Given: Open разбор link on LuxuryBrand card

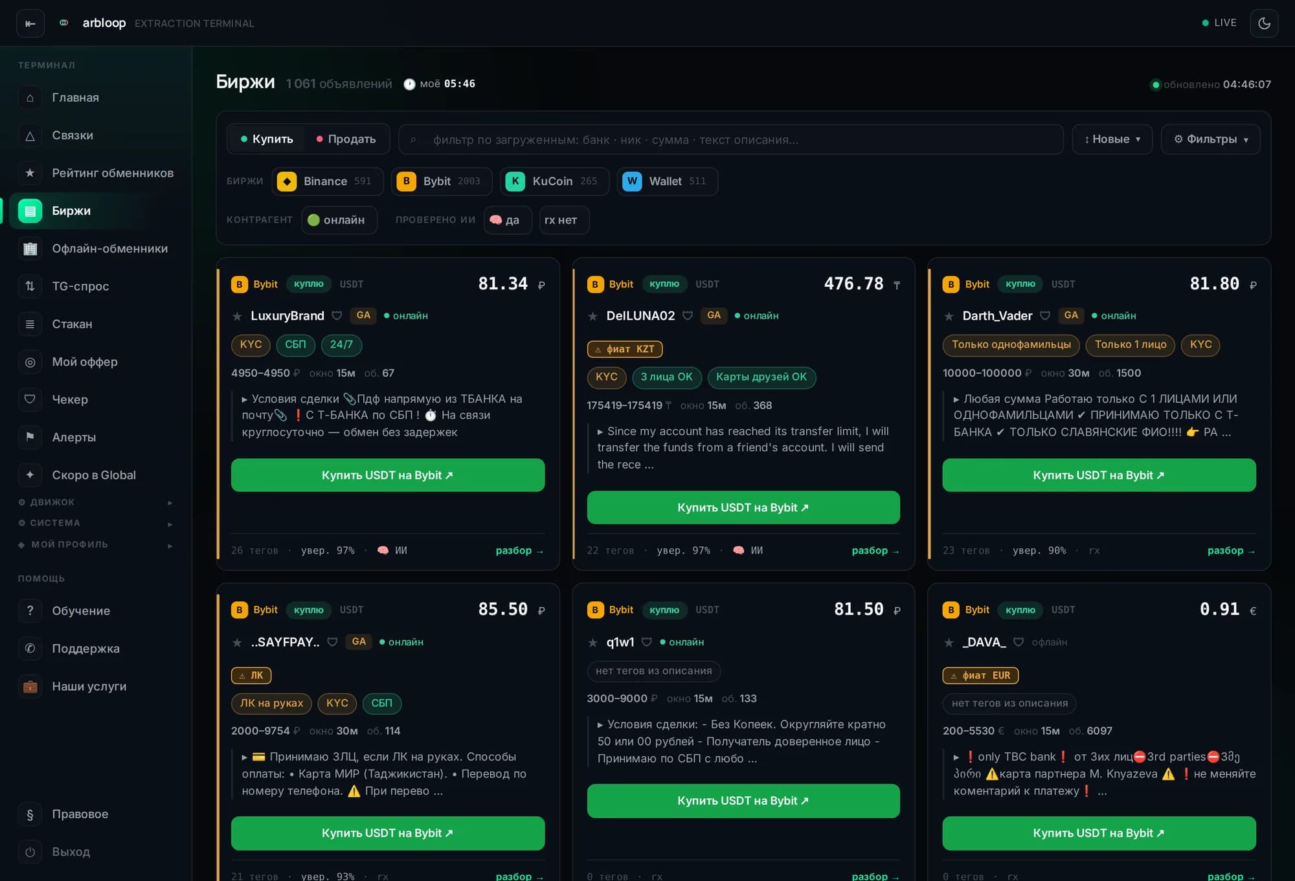Looking at the screenshot, I should click(519, 551).
